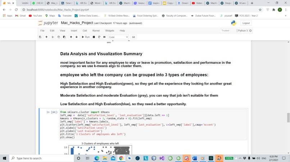Insert a cell below with plus icon
The width and height of the screenshot is (290, 162).
[x=46, y=37]
